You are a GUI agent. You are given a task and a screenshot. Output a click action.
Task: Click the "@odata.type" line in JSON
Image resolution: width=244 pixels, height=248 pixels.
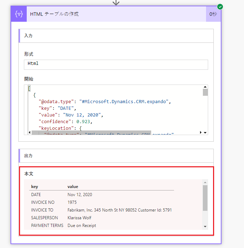[105, 101]
